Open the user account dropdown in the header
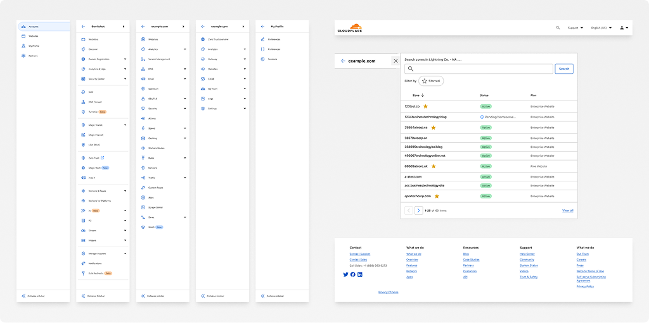Screen dimensions: 649x323 (624, 28)
